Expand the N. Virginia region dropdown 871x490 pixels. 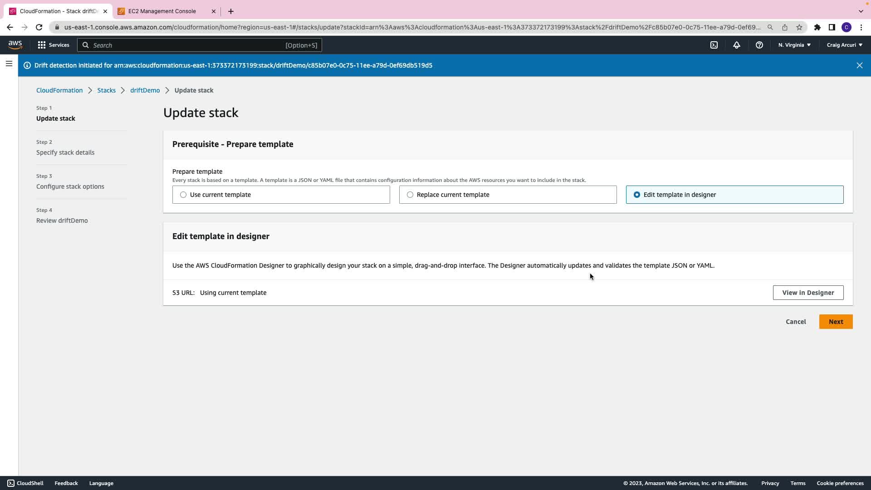click(794, 45)
